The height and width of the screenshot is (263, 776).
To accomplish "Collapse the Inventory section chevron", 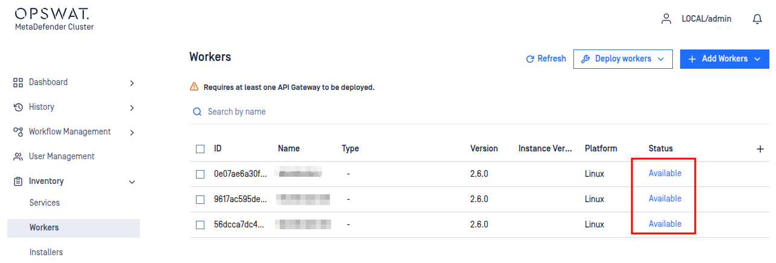I will (132, 182).
